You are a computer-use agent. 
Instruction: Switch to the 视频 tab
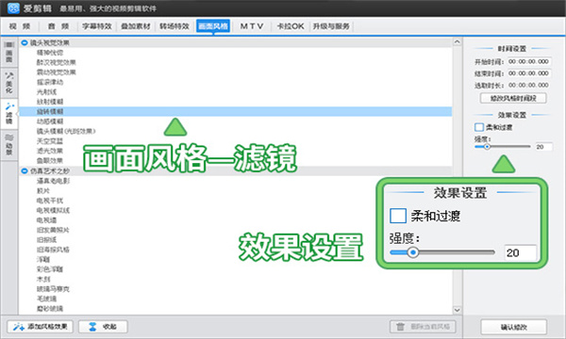pos(20,26)
